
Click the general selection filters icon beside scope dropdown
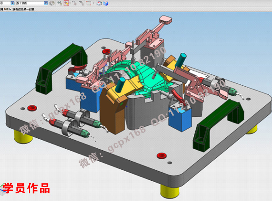(x=52, y=3)
